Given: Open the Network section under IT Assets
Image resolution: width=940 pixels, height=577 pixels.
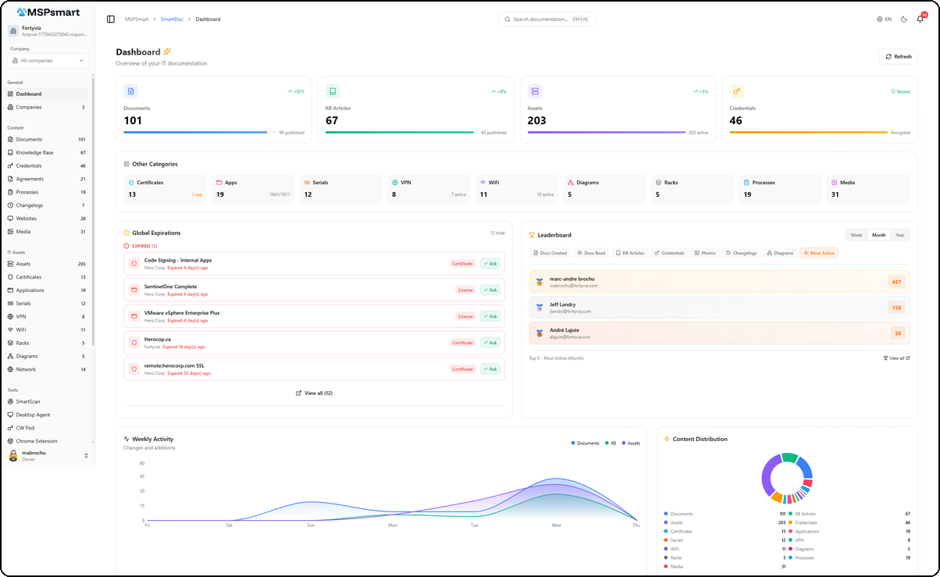Looking at the screenshot, I should coord(30,369).
